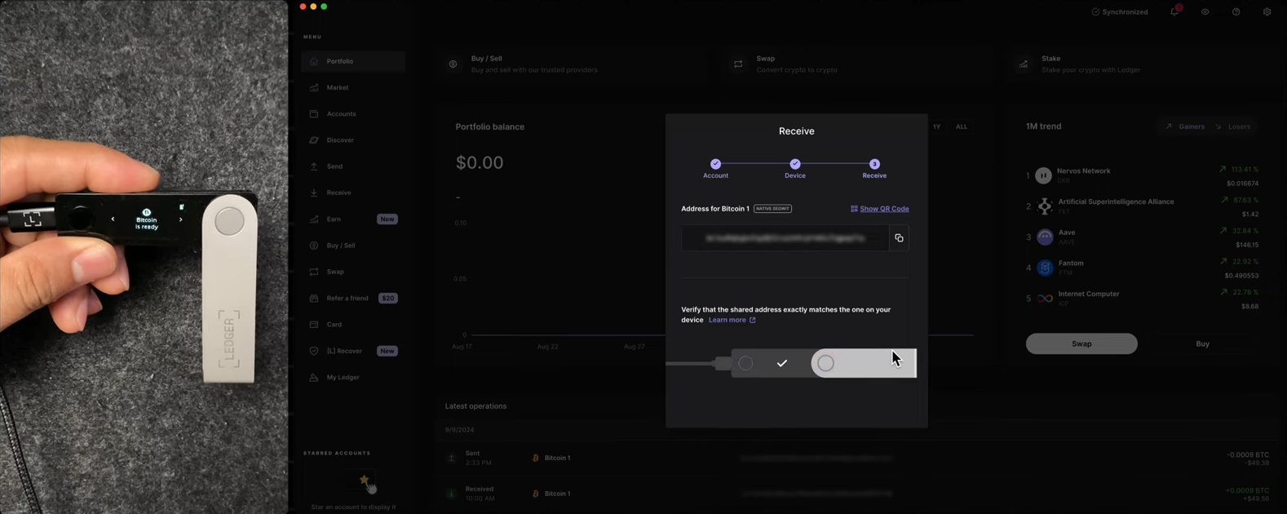The image size is (1287, 514).
Task: Click the Earn sidebar icon
Action: pyautogui.click(x=314, y=219)
